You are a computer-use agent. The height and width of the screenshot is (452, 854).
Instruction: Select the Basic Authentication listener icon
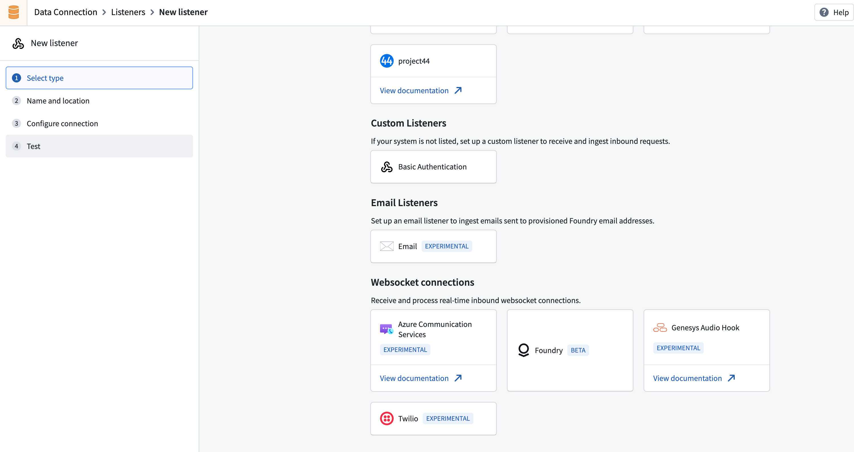pyautogui.click(x=387, y=167)
